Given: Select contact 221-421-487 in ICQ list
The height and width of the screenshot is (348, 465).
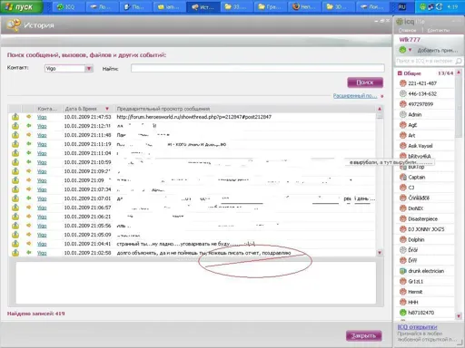Looking at the screenshot, I should [422, 83].
